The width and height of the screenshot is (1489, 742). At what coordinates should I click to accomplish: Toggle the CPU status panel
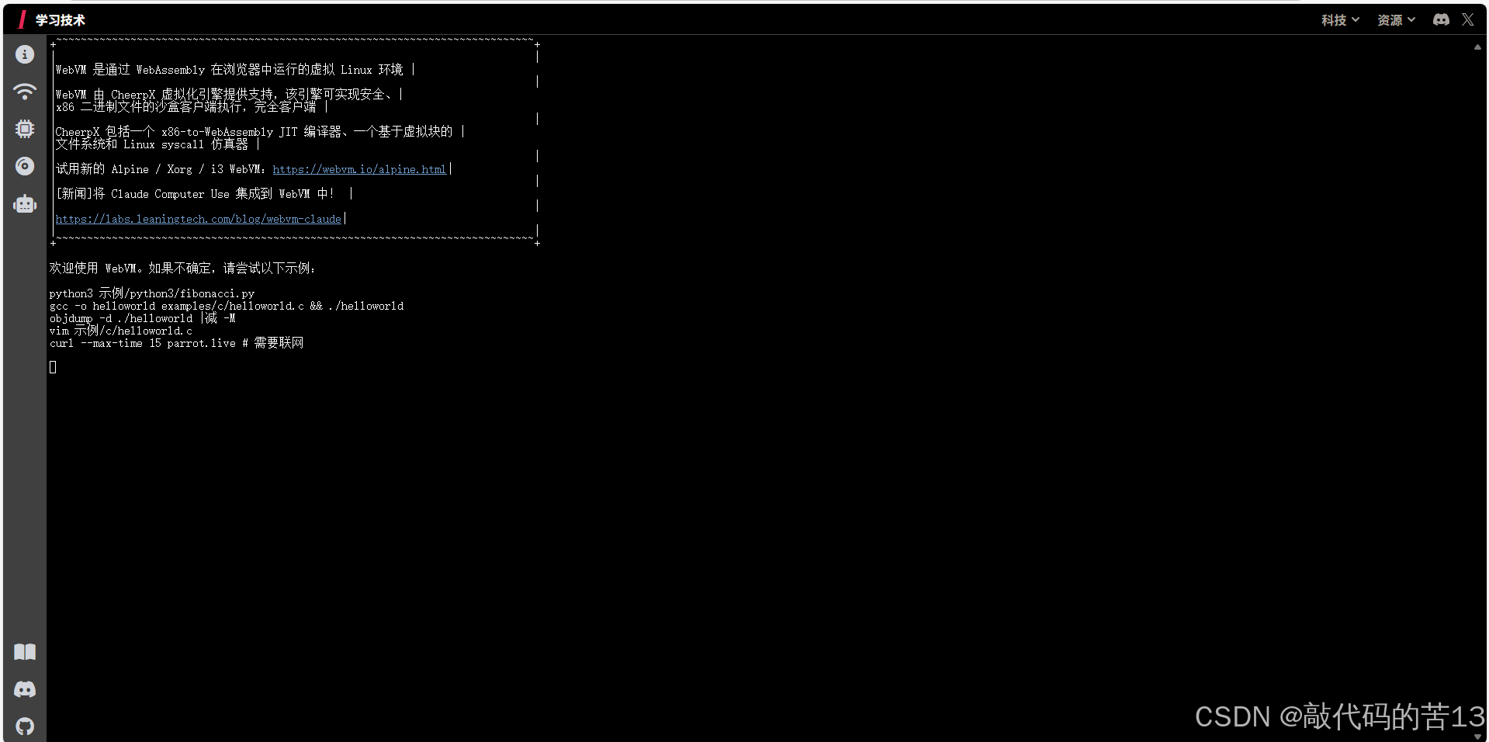24,129
